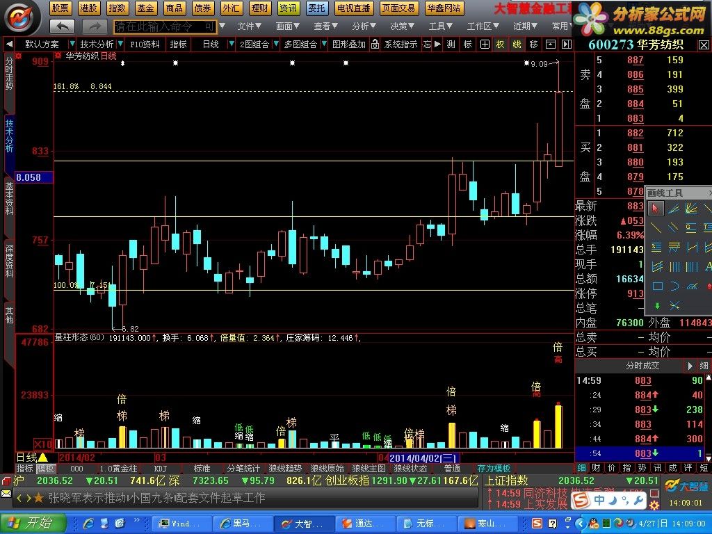Switch to the 外汇 top tab

coord(231,8)
